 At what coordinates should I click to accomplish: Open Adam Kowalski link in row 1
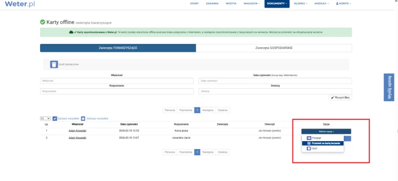[x=77, y=131]
